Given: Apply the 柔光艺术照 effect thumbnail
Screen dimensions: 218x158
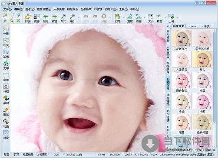Looking at the screenshot, I should (202, 38).
